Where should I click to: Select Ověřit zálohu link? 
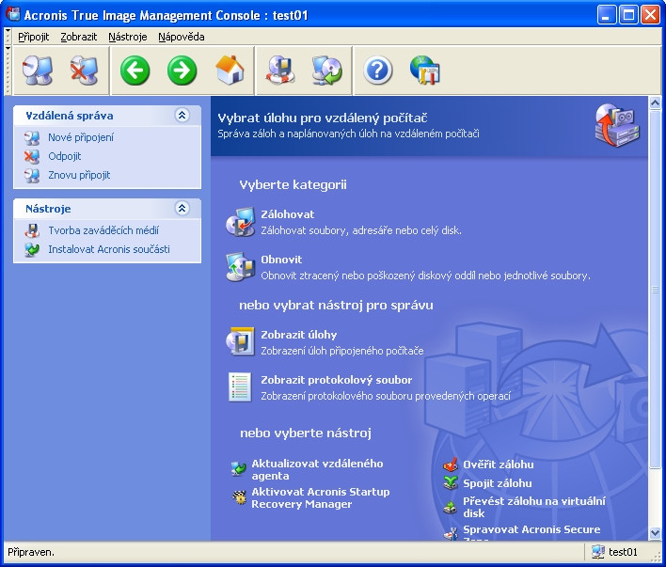(499, 465)
